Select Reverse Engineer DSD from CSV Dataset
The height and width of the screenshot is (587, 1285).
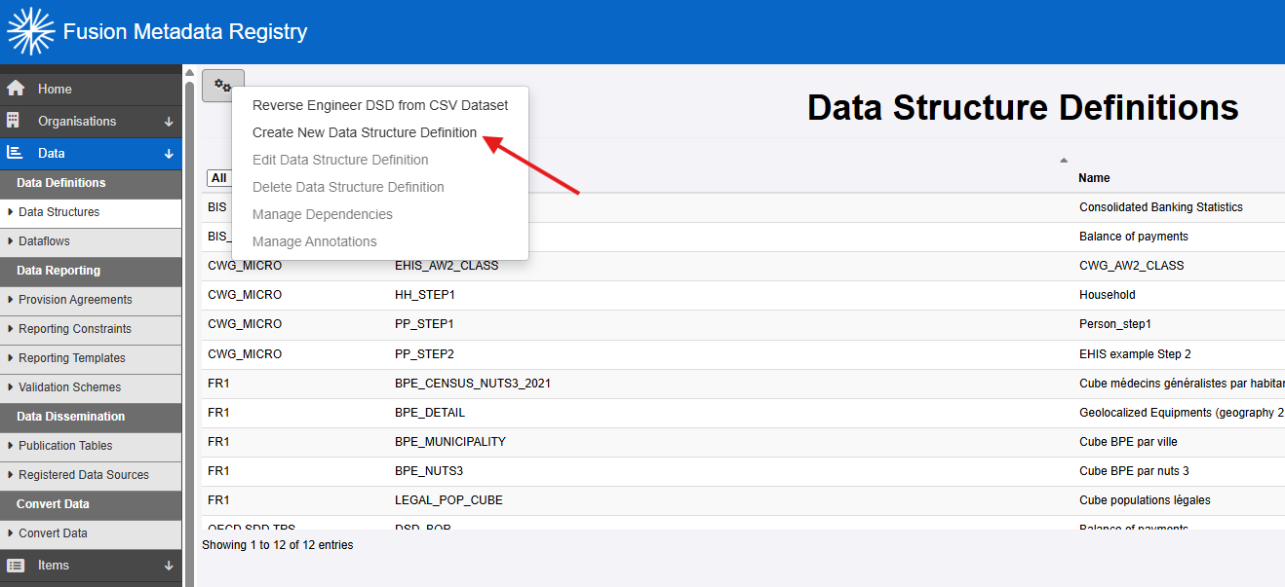pos(380,105)
